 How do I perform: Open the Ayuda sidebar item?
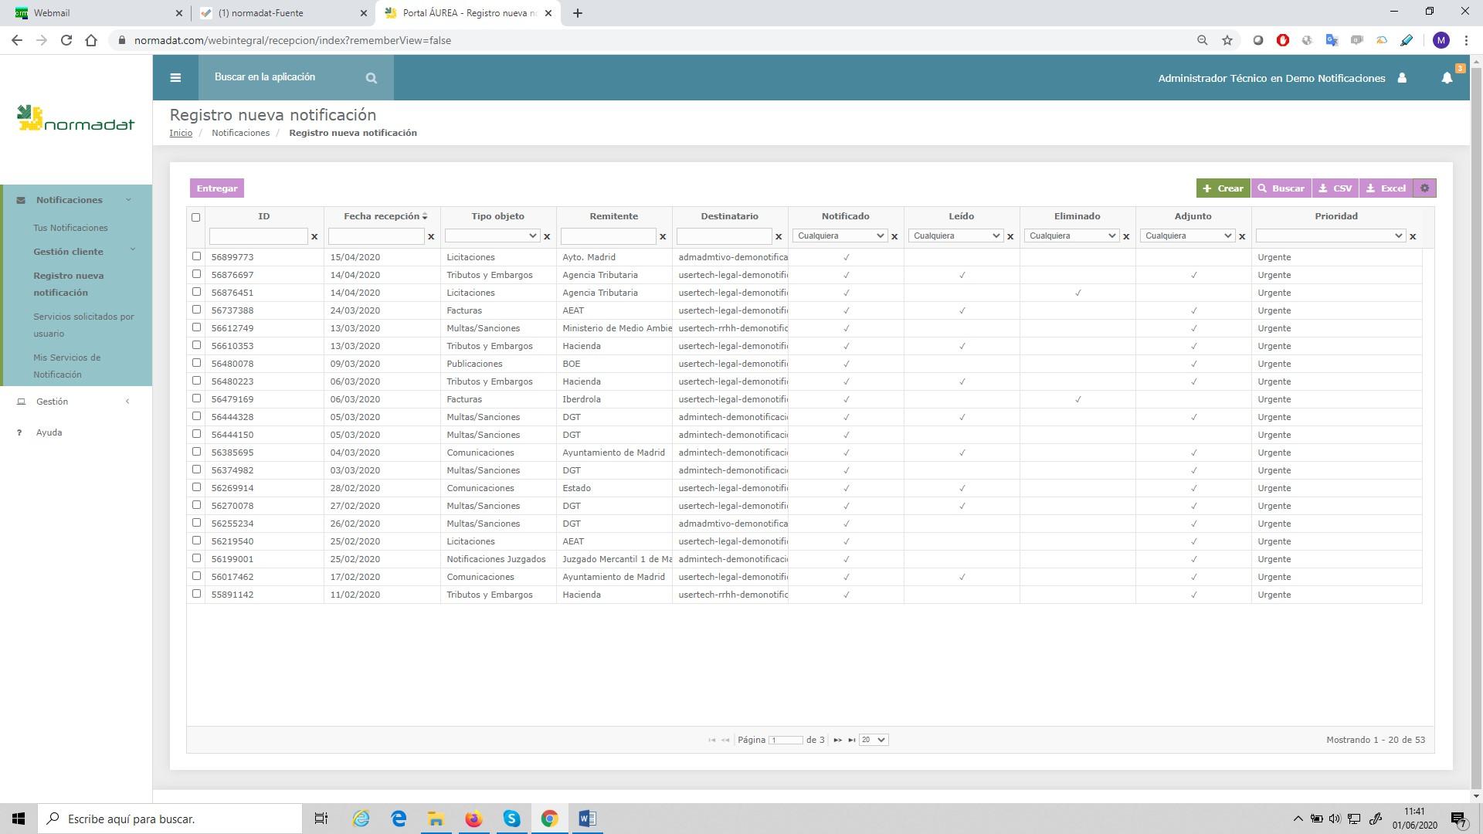pyautogui.click(x=49, y=432)
